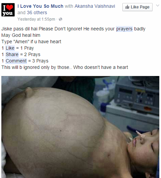Image resolution: width=161 pixels, height=178 pixels.
Task: Show the 36 others tagged list
Action: click(37, 12)
